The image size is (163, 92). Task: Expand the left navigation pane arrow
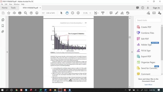(x=7, y=52)
